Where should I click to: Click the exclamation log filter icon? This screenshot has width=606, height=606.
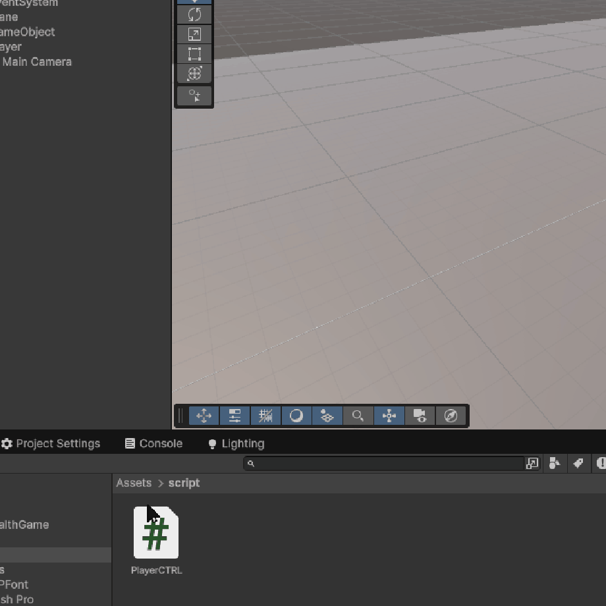600,463
